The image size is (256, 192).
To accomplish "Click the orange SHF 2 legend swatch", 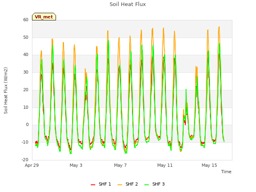I will pyautogui.click(x=120, y=185).
